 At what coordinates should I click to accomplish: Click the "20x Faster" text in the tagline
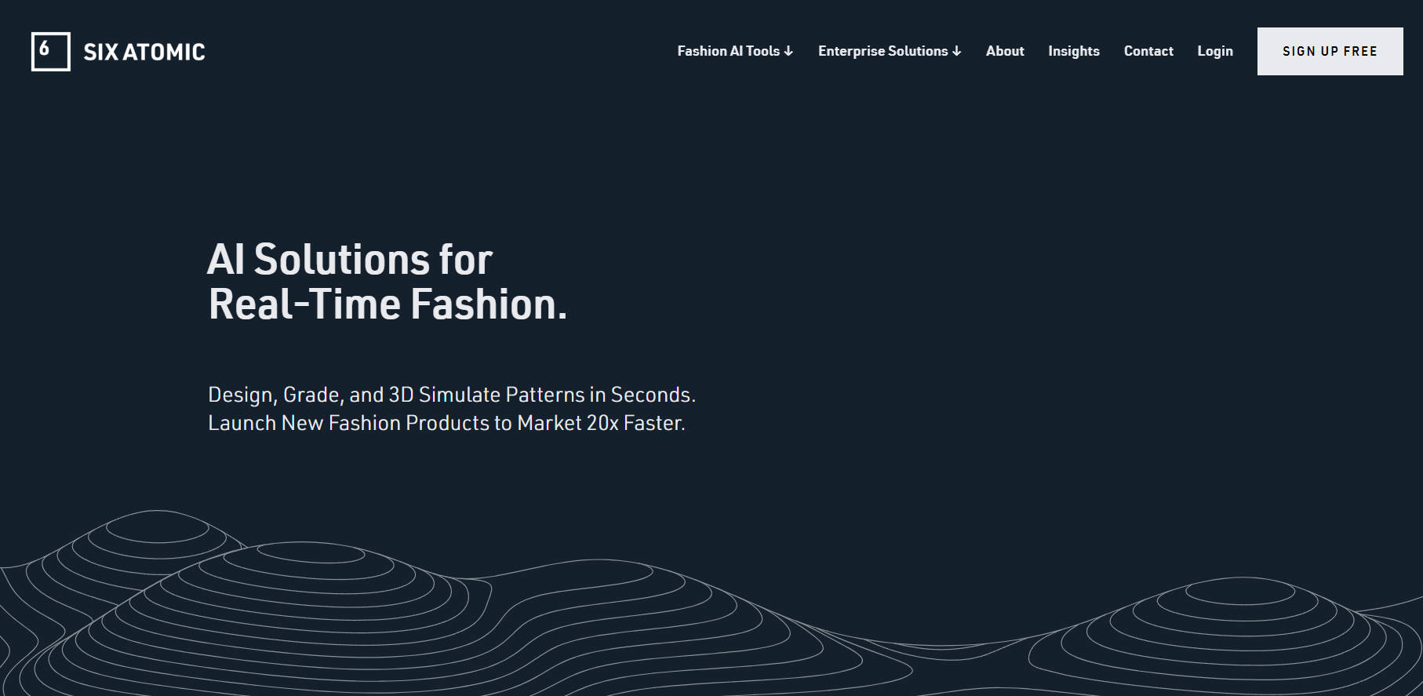coord(635,424)
